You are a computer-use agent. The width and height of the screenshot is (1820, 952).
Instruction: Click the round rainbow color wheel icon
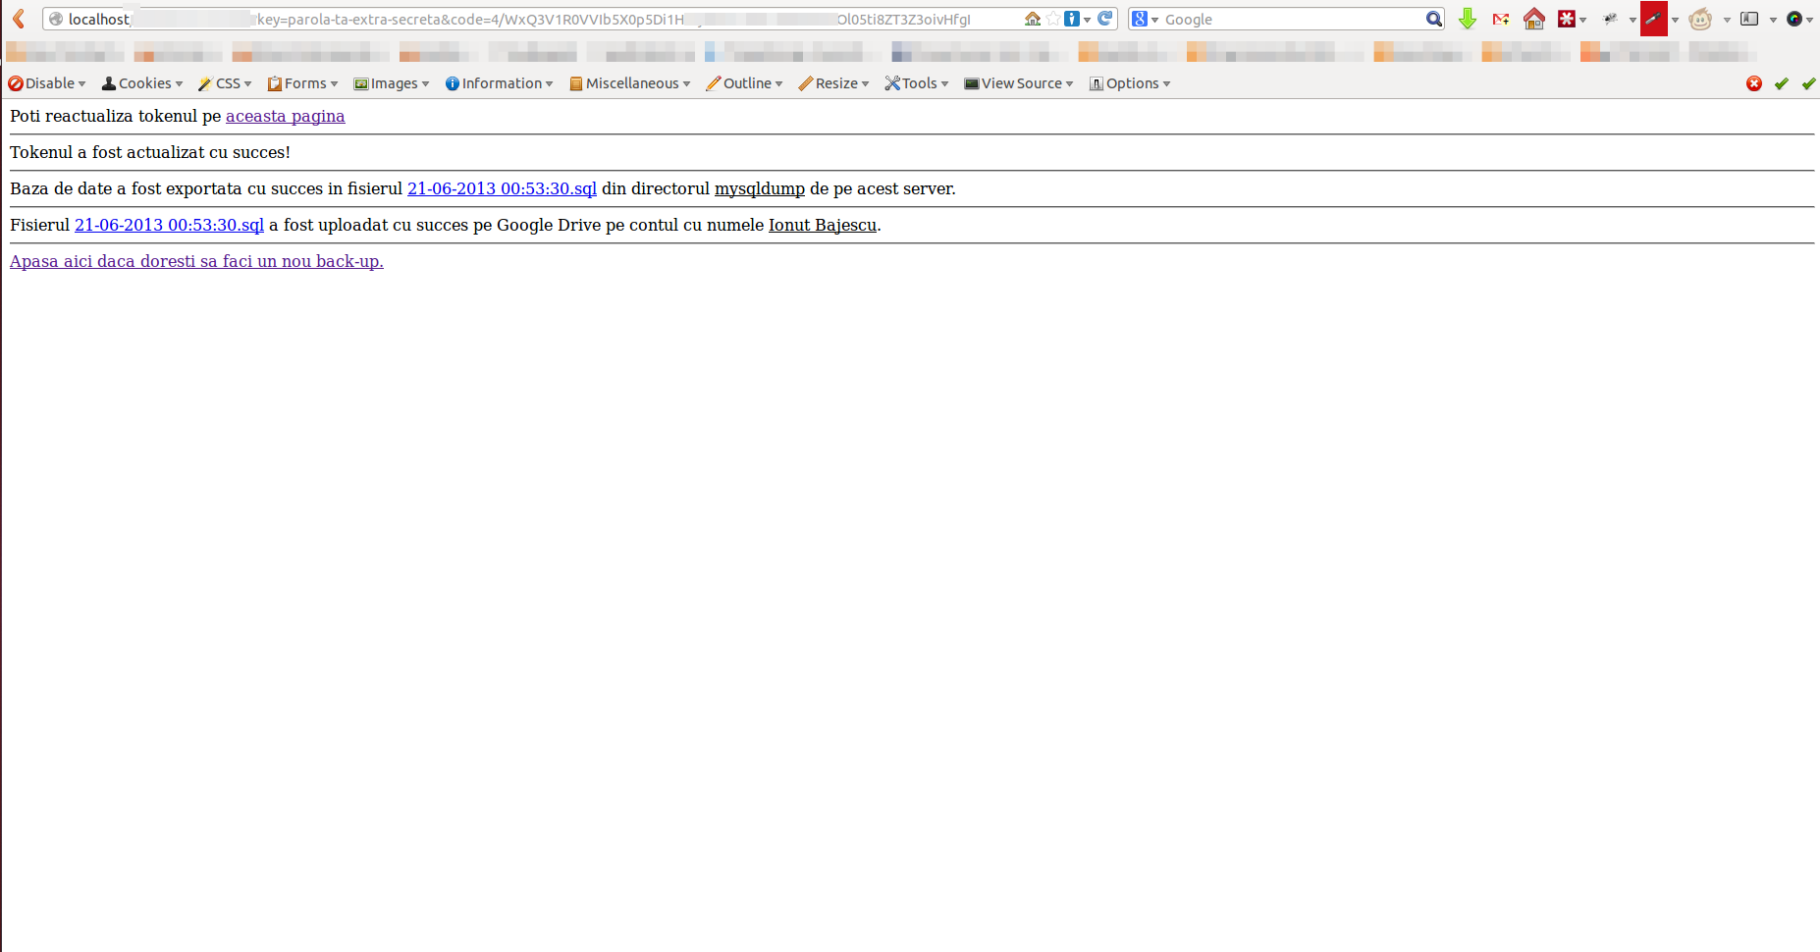pyautogui.click(x=1794, y=19)
